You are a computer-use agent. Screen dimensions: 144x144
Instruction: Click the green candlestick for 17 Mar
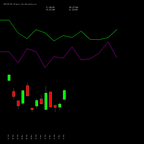[x=60, y=106]
